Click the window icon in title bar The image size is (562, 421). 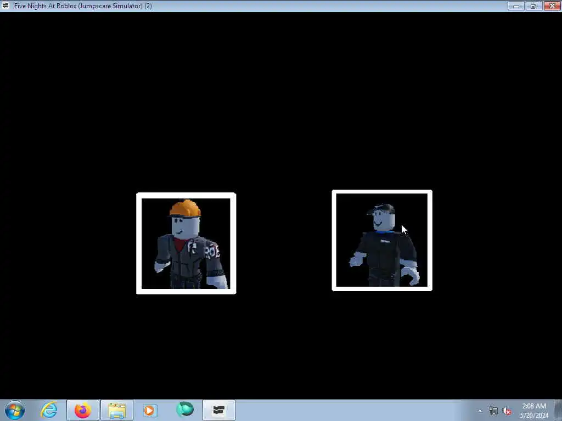5,5
